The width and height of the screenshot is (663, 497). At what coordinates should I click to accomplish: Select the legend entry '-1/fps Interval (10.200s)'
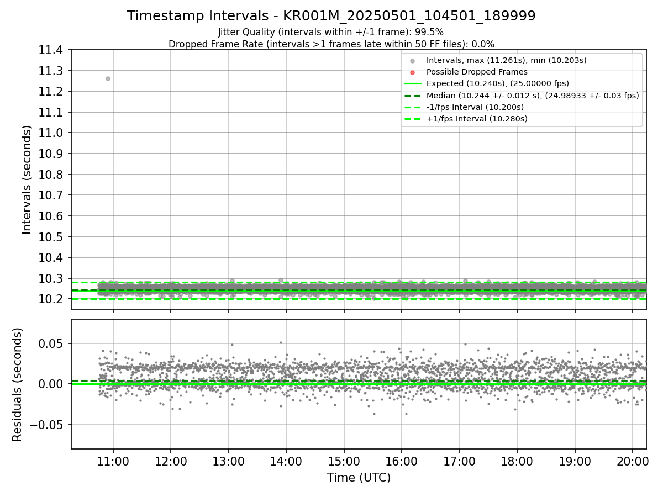475,107
